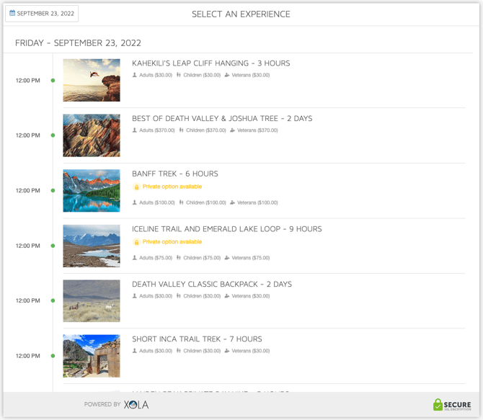Click green timeline dot beside Kahekili's Leap

pyautogui.click(x=53, y=81)
